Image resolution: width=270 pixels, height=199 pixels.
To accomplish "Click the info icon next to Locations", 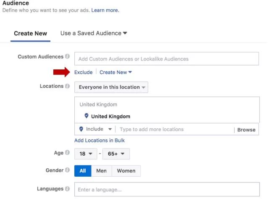I will 67,86.
